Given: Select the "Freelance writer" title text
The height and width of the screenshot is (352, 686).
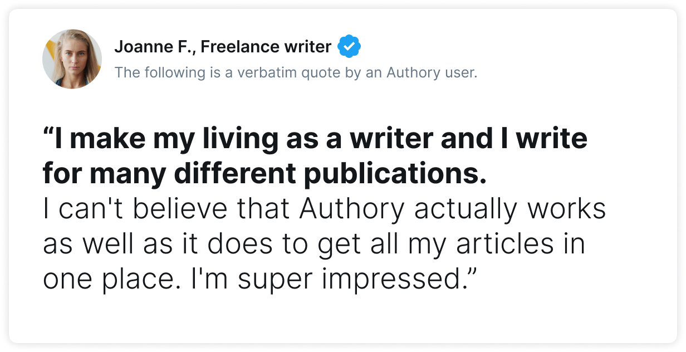Looking at the screenshot, I should pyautogui.click(x=266, y=47).
